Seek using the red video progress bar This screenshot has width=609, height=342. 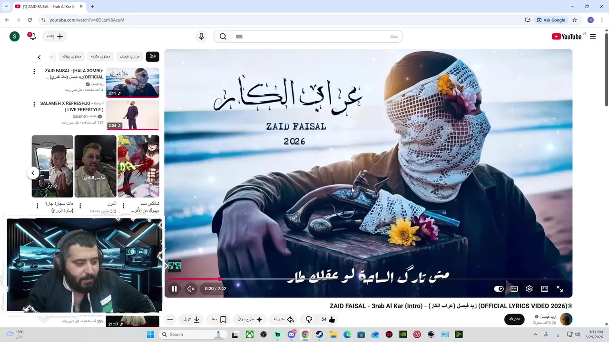[x=368, y=279]
